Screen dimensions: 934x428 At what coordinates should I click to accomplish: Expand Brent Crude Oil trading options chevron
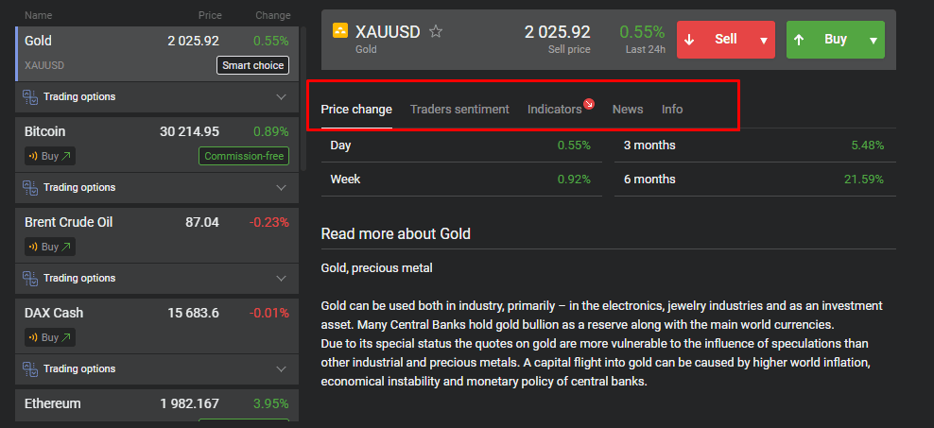tap(281, 279)
